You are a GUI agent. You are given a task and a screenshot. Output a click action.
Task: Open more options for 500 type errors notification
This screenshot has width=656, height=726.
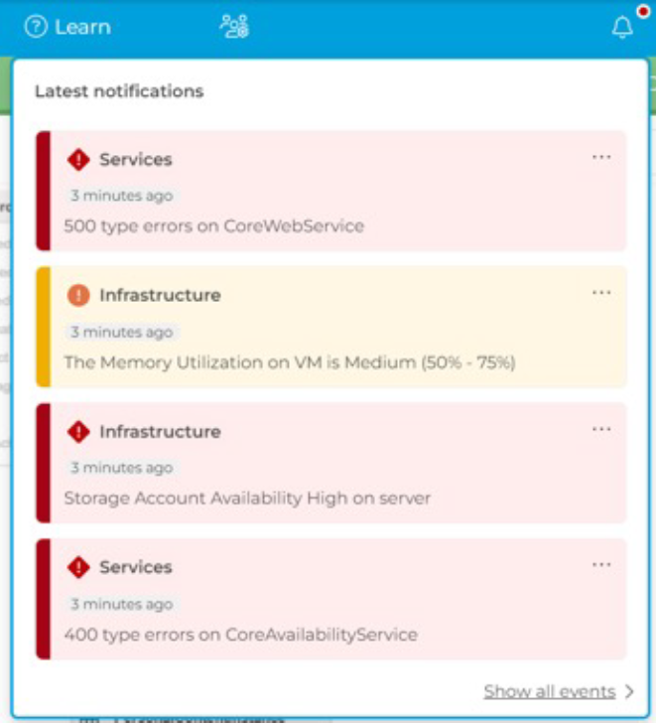pyautogui.click(x=601, y=157)
